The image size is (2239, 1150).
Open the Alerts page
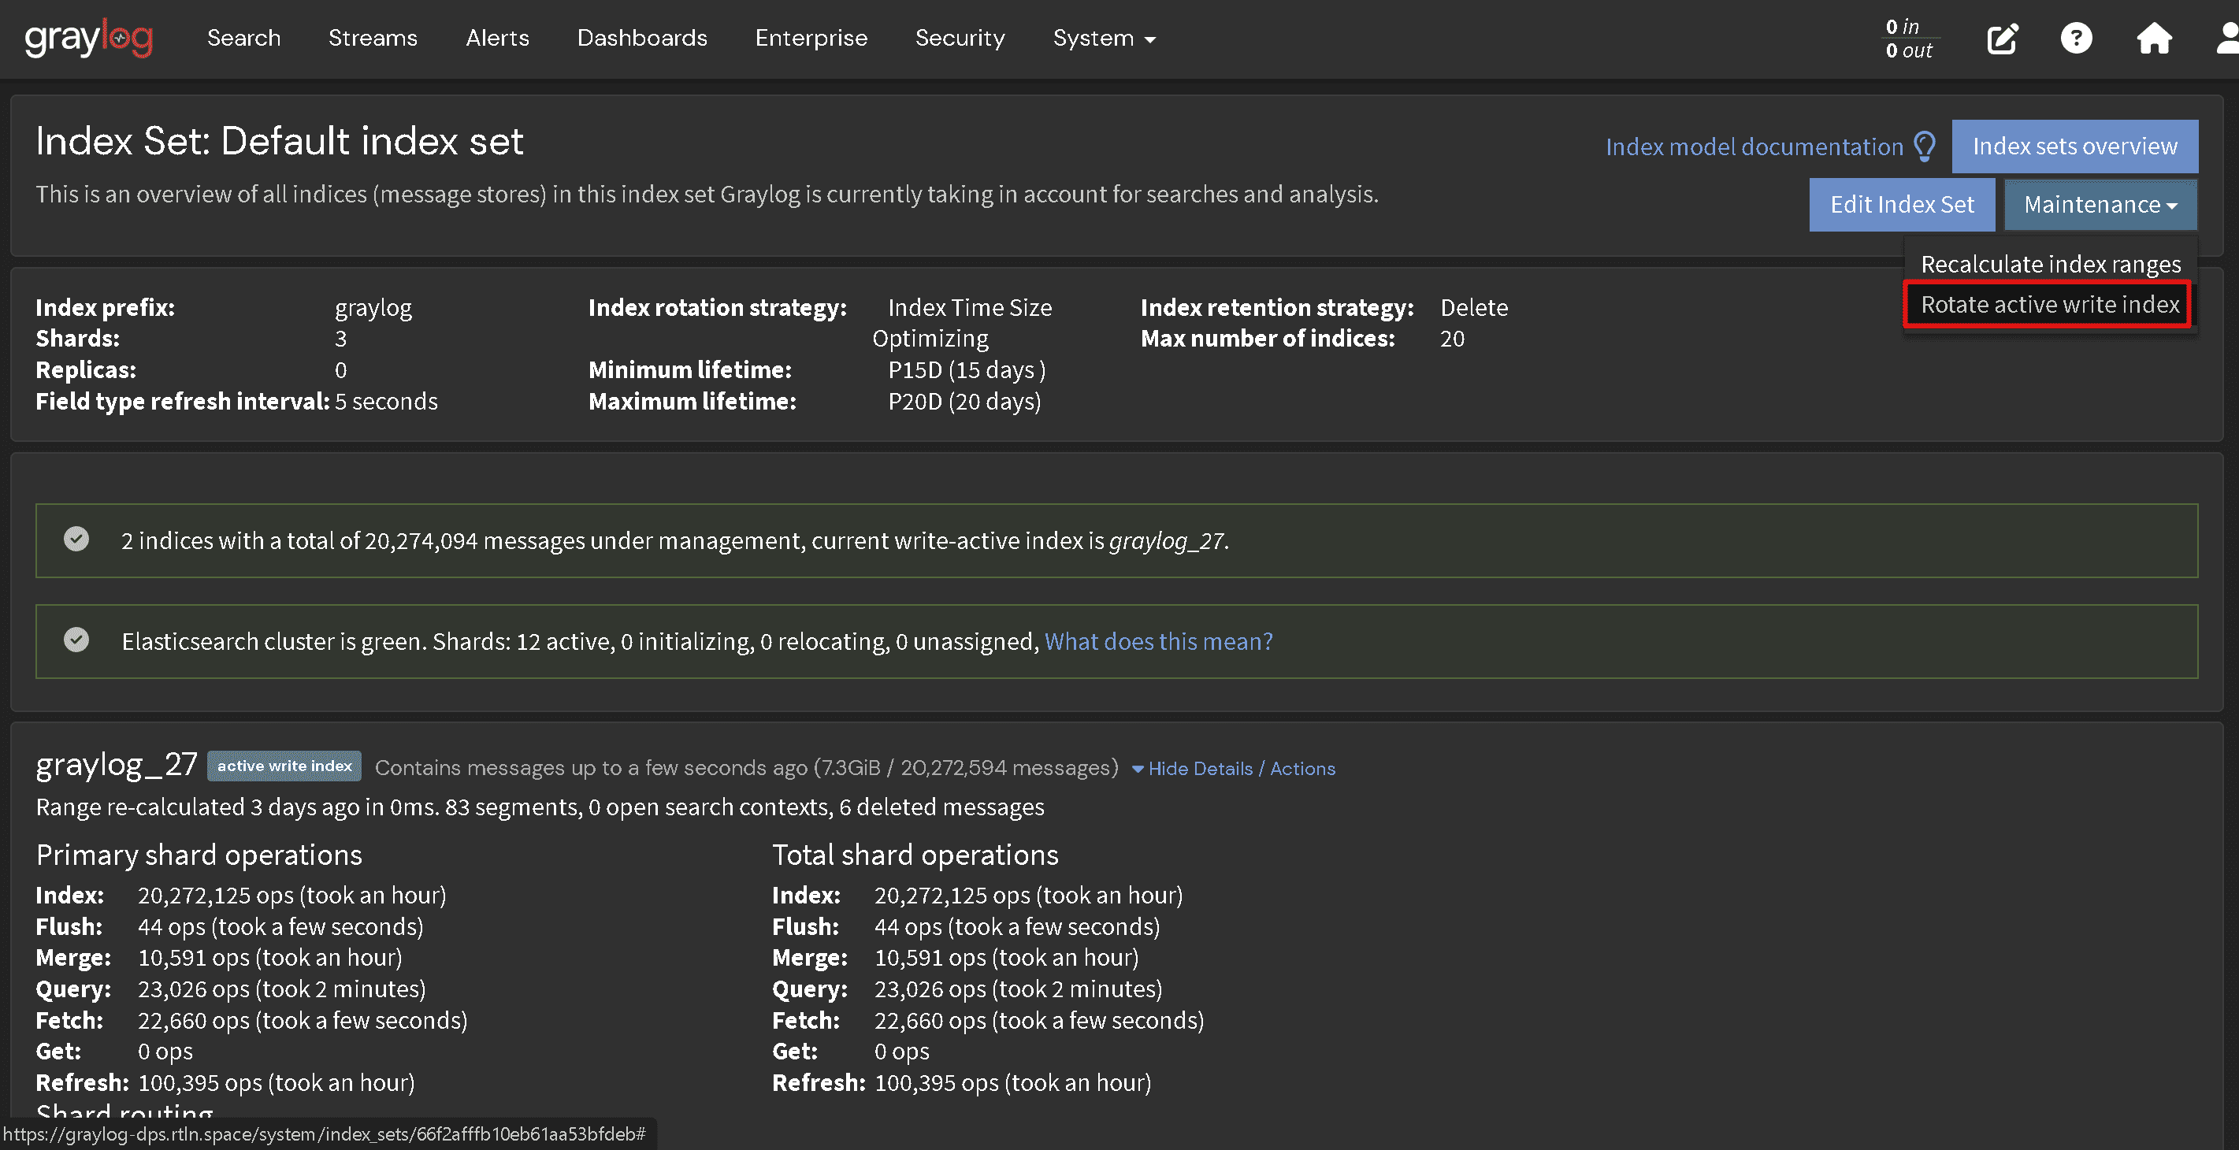point(497,39)
